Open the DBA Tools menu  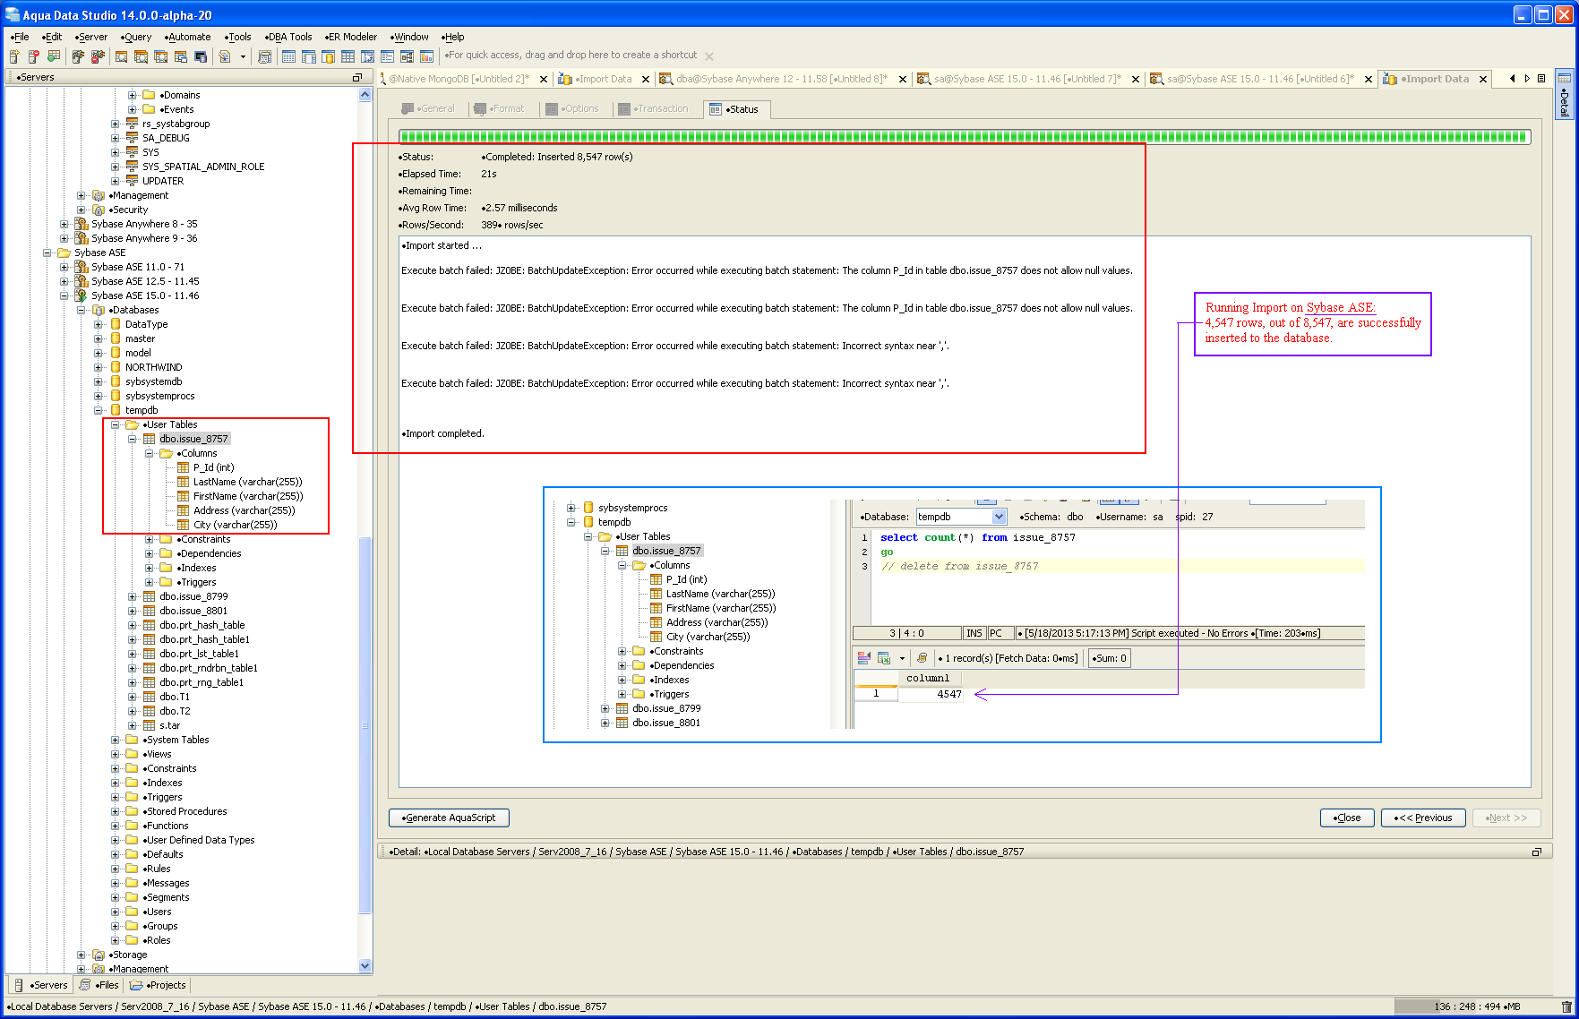(x=288, y=37)
